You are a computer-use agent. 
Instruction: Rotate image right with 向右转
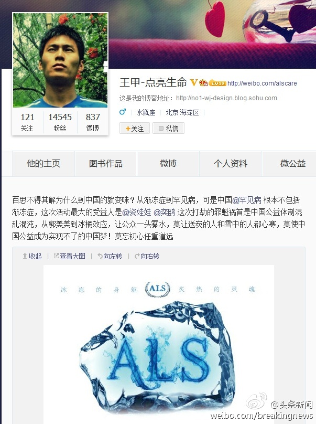pos(147,256)
